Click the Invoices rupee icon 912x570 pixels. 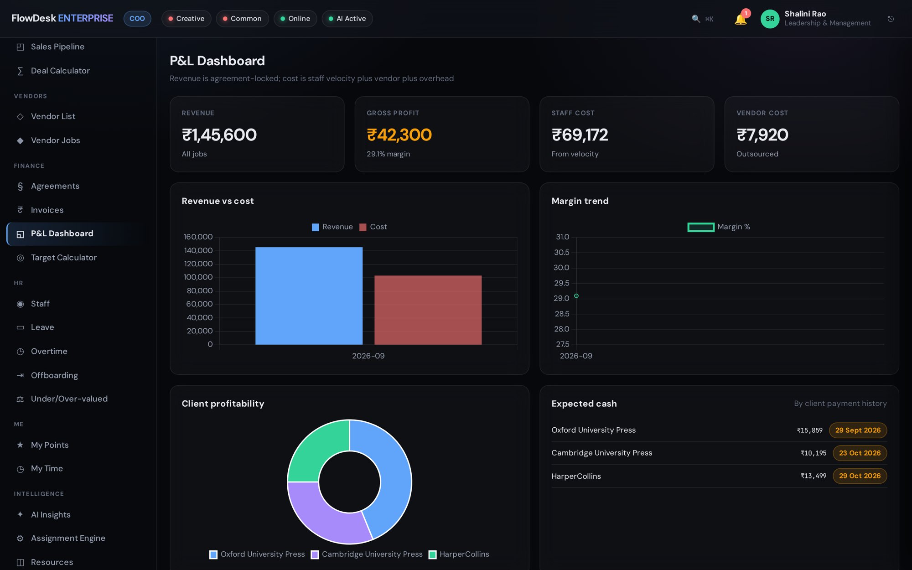point(20,210)
